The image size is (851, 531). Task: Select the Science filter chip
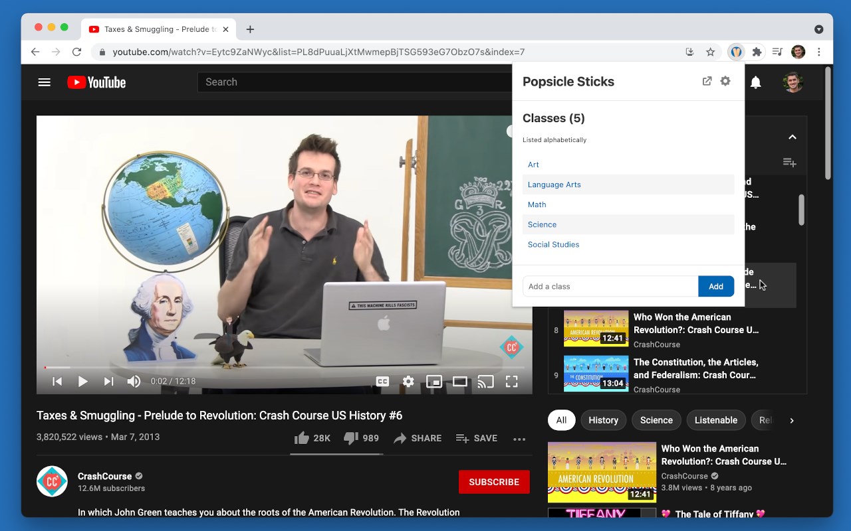click(x=656, y=420)
